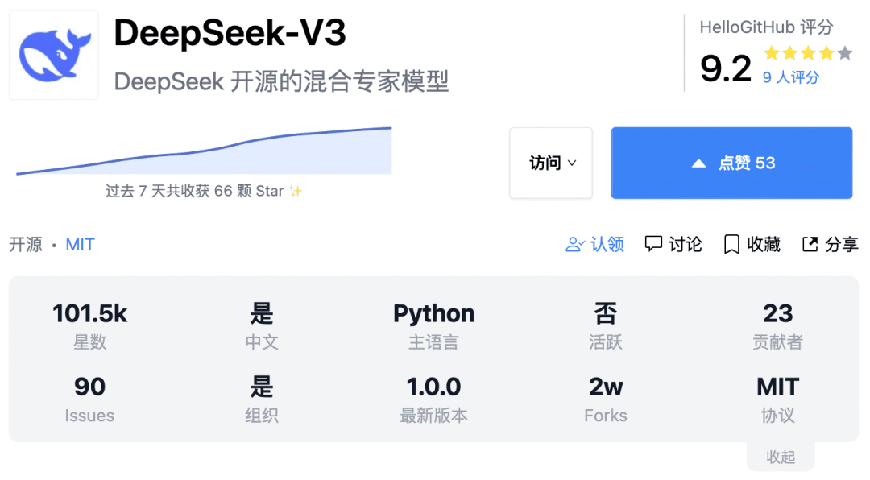Select the 开源 category label
870x480 pixels.
pyautogui.click(x=25, y=244)
